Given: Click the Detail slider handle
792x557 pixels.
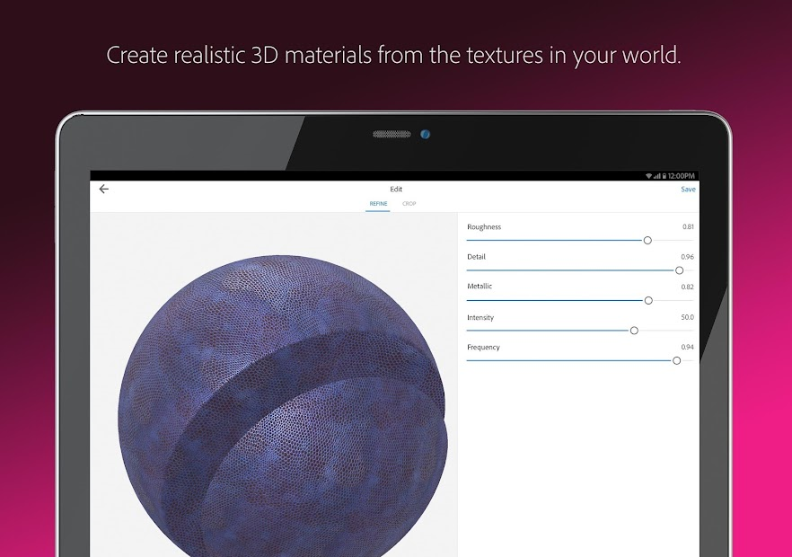Looking at the screenshot, I should [680, 270].
